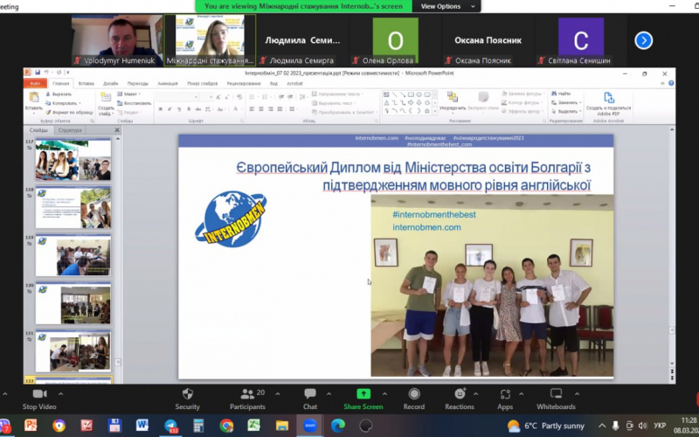Open the Acrobat ribbon tab

(294, 83)
